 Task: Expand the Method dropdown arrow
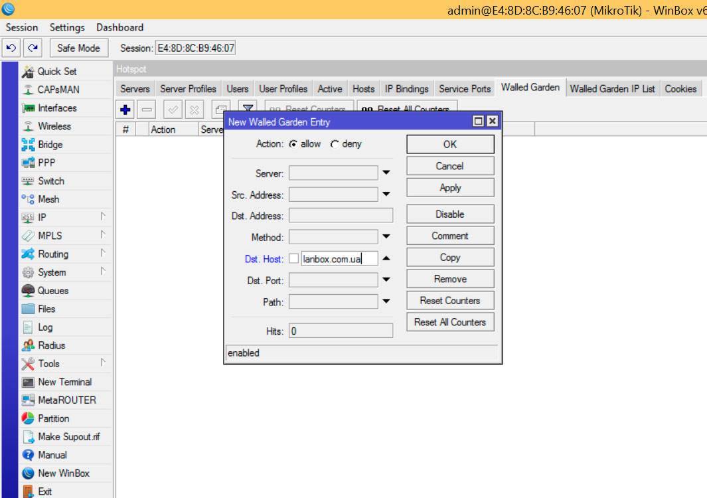pos(386,237)
